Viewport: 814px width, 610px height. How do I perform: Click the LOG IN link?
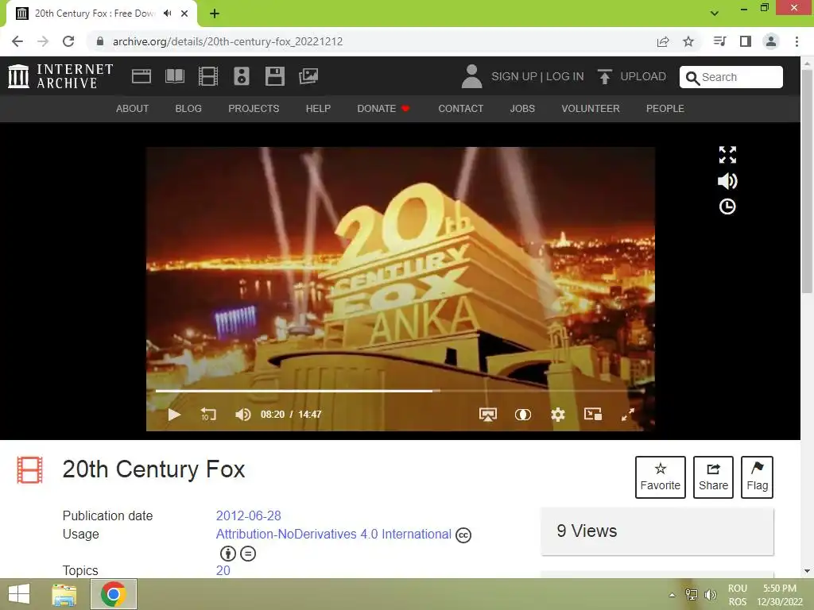pyautogui.click(x=565, y=76)
